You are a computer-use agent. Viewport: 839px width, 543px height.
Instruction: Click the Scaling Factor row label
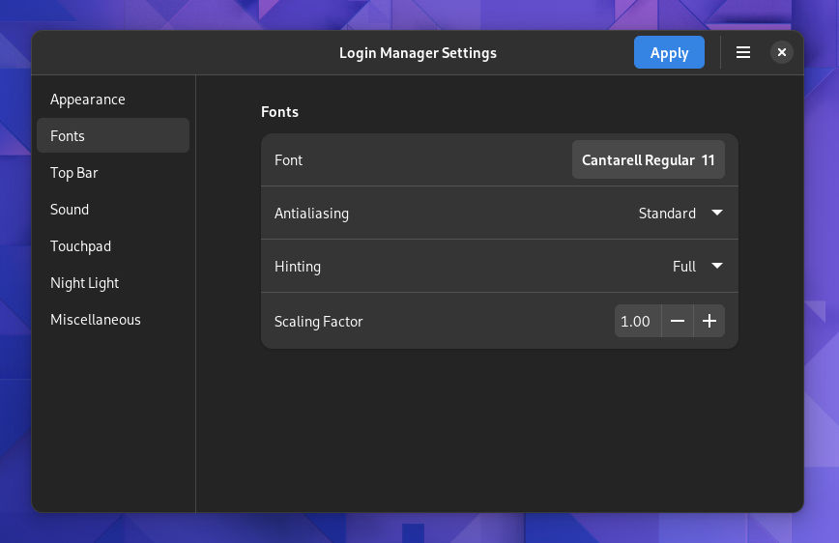coord(318,322)
